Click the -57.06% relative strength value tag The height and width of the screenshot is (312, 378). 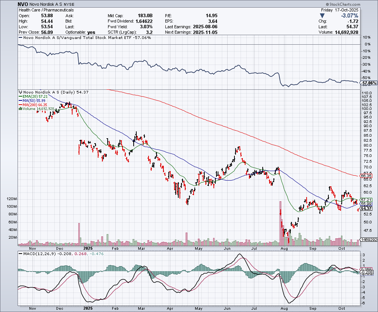[x=369, y=83]
